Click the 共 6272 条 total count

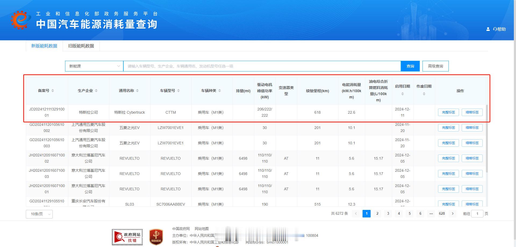[339, 214]
